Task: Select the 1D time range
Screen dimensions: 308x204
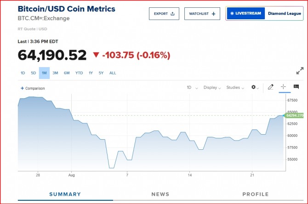Action: (23, 73)
